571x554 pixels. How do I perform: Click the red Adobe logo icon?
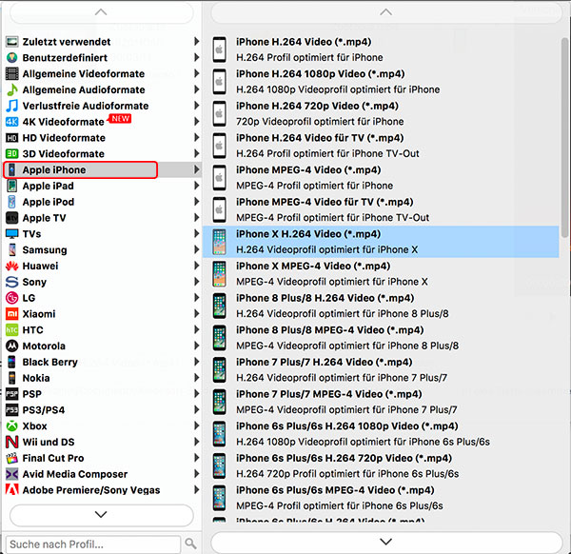[12, 490]
